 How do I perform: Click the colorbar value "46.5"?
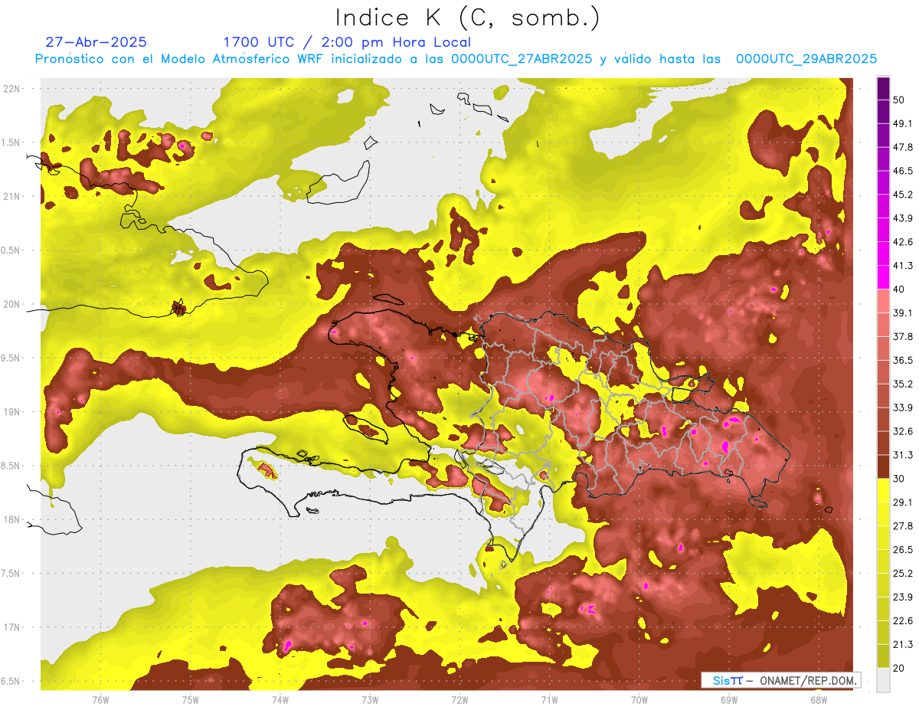[902, 171]
